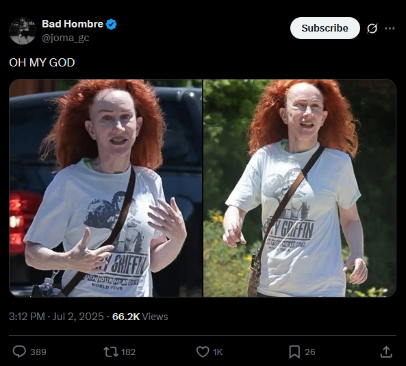Click the Grok slashed-circle icon
The image size is (406, 366).
(x=372, y=28)
